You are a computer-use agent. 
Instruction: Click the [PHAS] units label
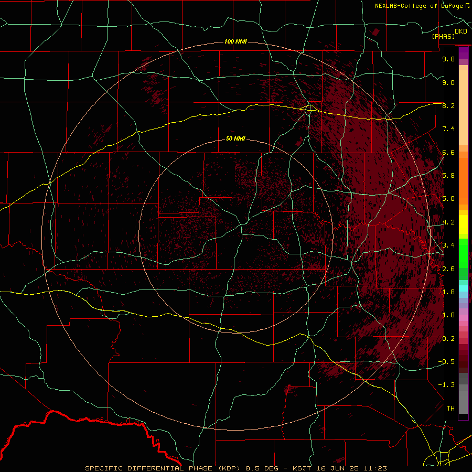click(443, 36)
